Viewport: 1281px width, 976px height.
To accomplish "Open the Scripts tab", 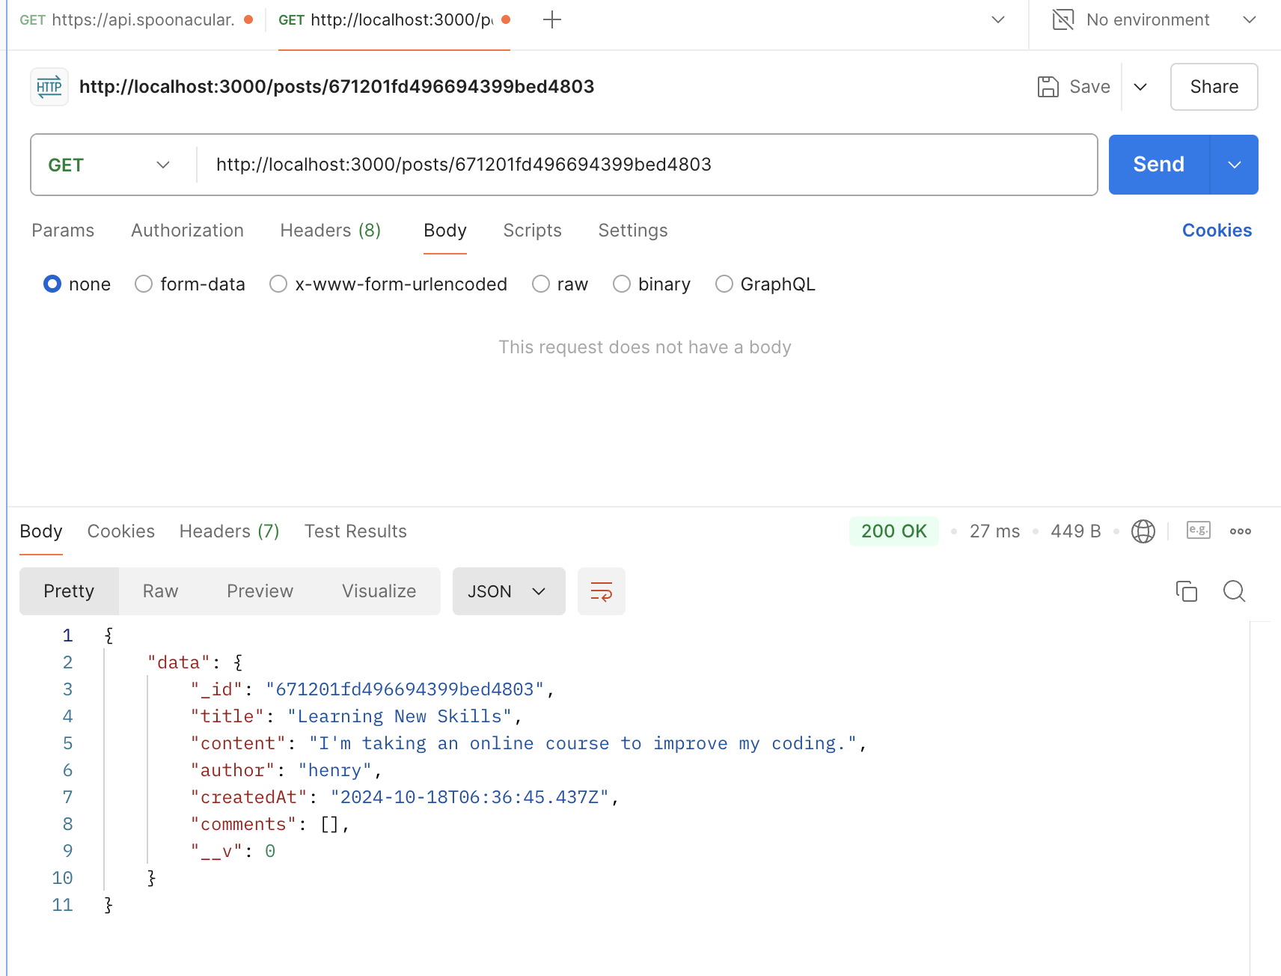I will pyautogui.click(x=532, y=231).
